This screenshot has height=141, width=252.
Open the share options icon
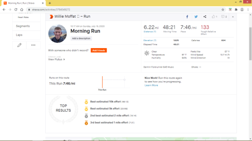[x=205, y=16]
